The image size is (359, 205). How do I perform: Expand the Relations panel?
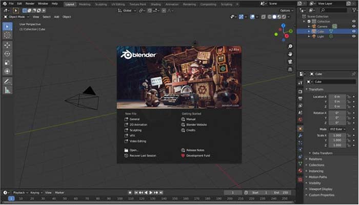pyautogui.click(x=316, y=159)
